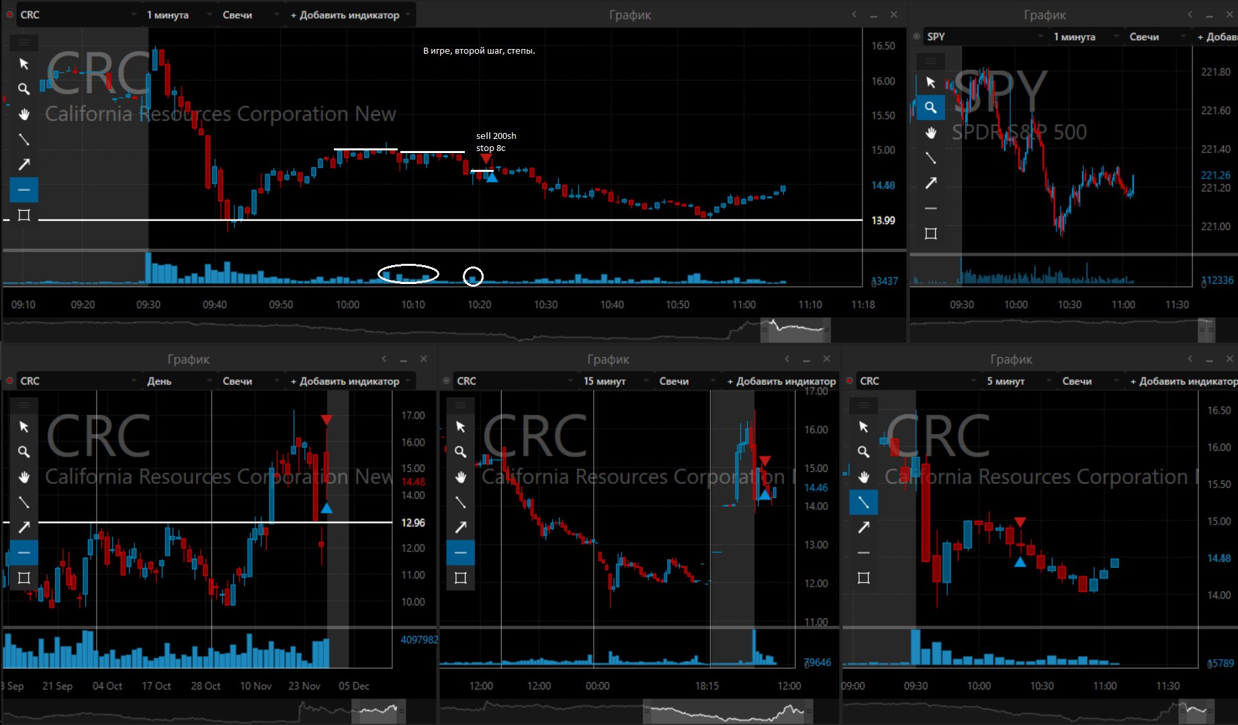Toggle the red link indicator in the CRC 5-minute chart
1238x725 pixels.
click(x=849, y=381)
